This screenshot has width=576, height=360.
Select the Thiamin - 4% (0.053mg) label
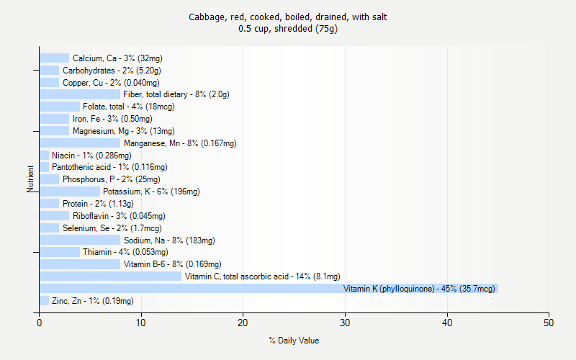pyautogui.click(x=125, y=252)
